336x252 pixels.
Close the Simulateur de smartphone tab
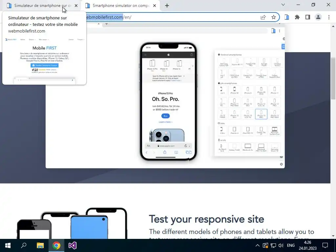click(x=76, y=6)
